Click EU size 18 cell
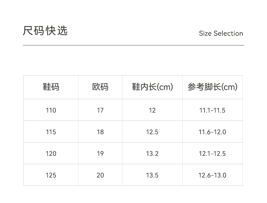Screen dimensions: 267x203 coord(100,132)
